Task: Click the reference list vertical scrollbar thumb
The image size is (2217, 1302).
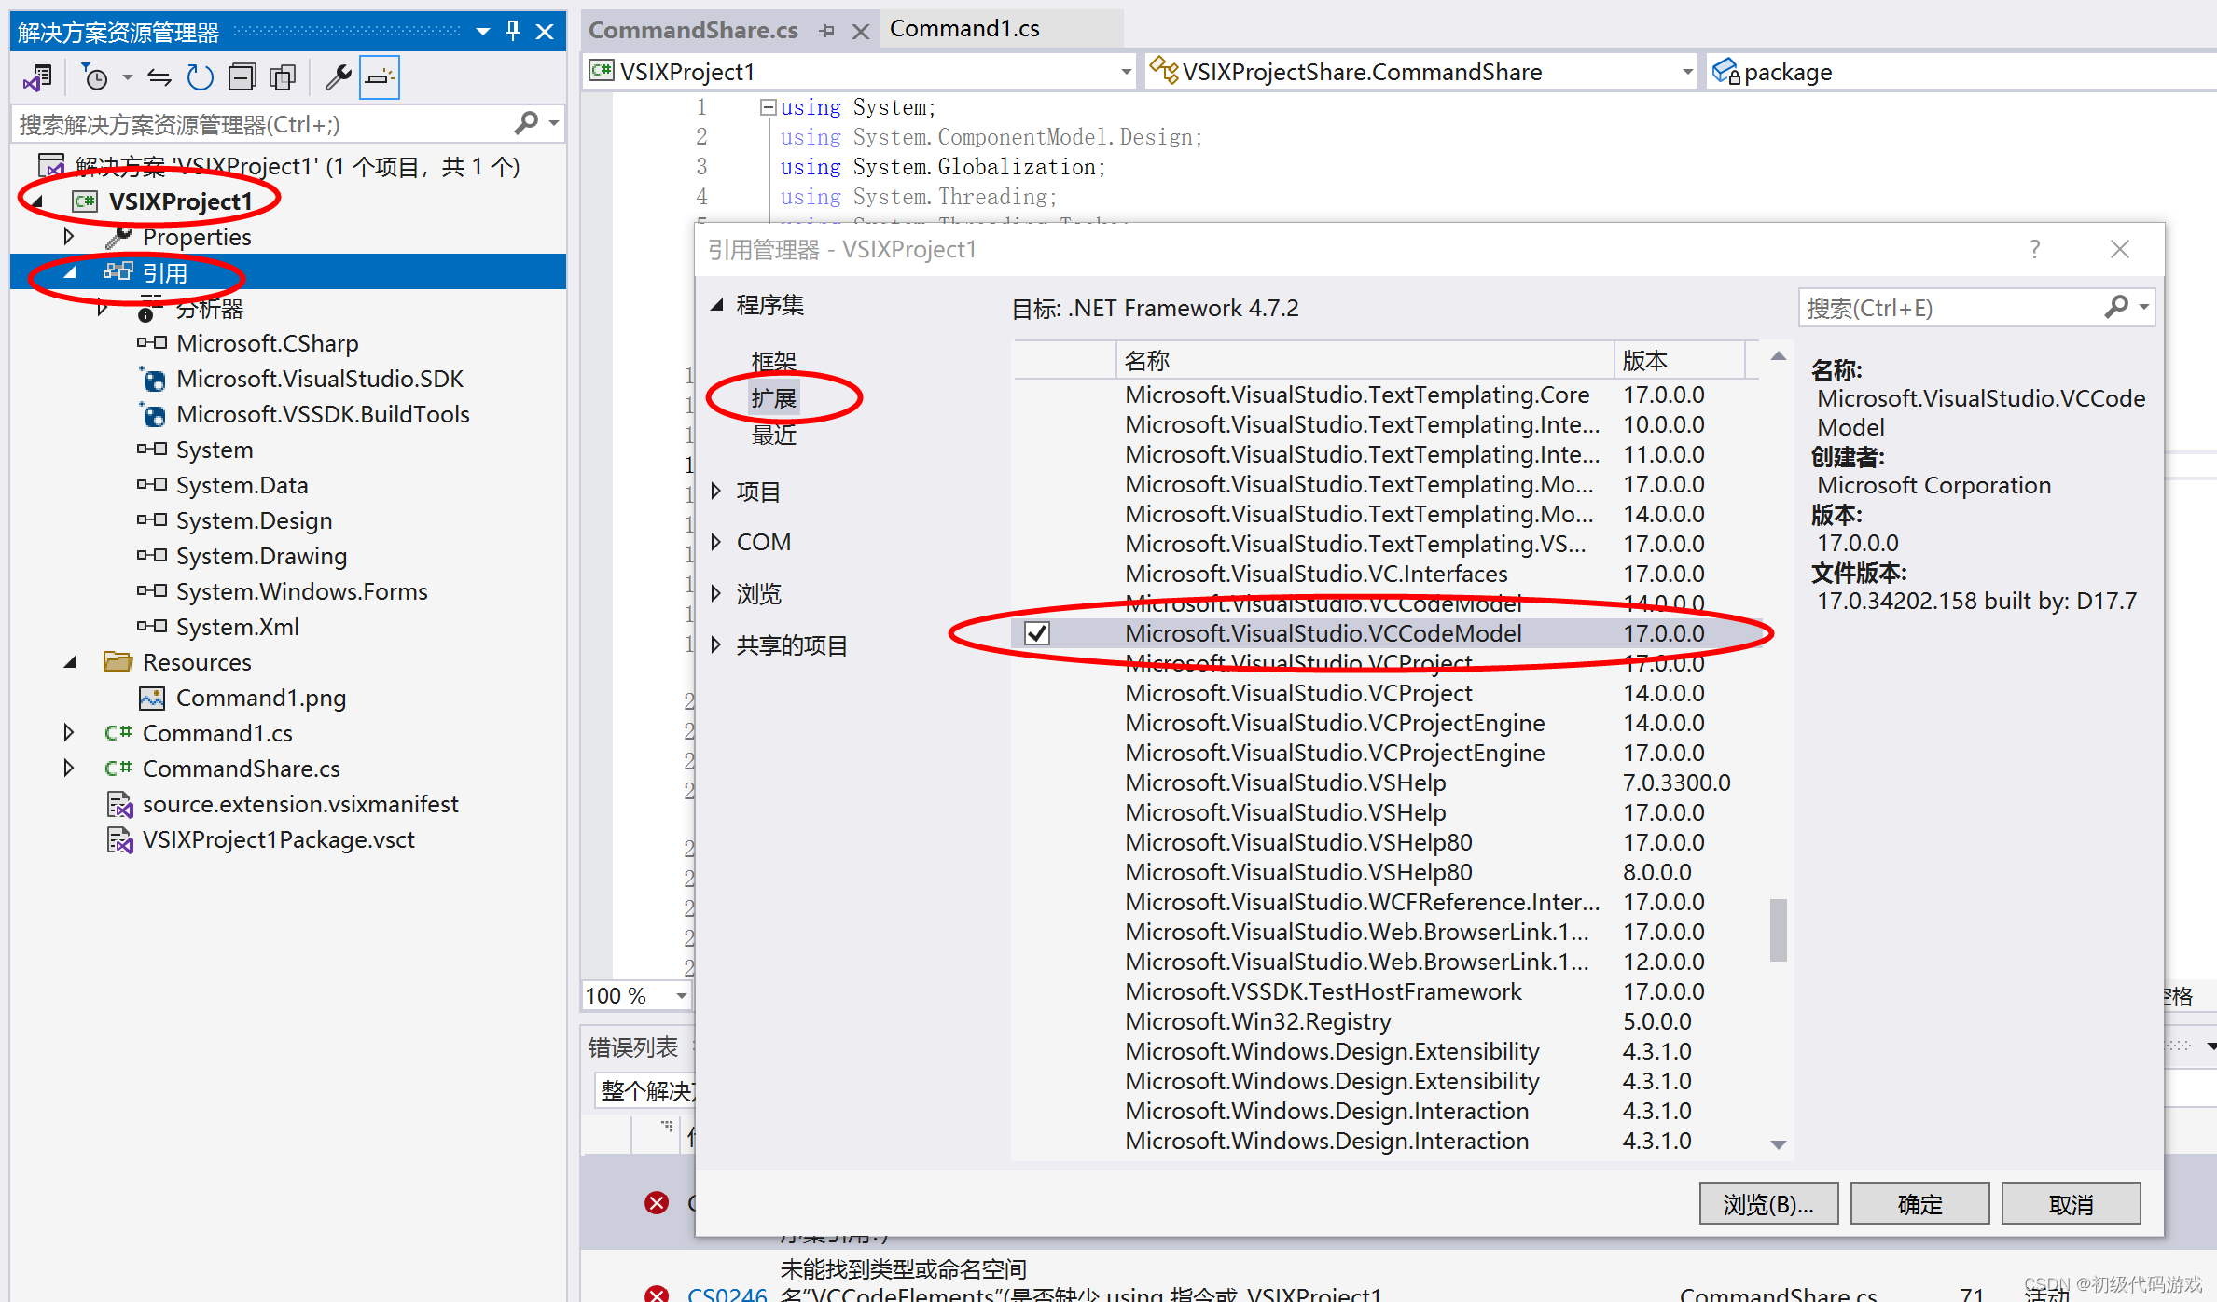Action: 1779,929
